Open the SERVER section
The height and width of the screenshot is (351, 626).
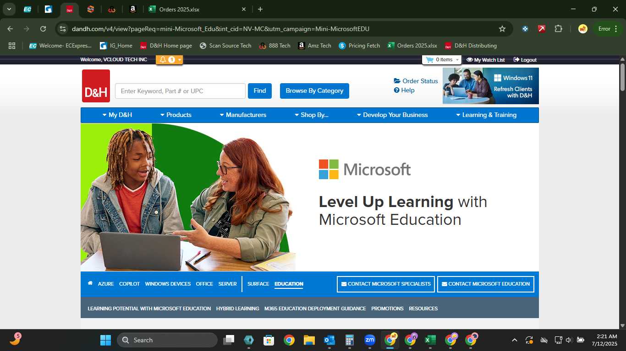pyautogui.click(x=227, y=284)
